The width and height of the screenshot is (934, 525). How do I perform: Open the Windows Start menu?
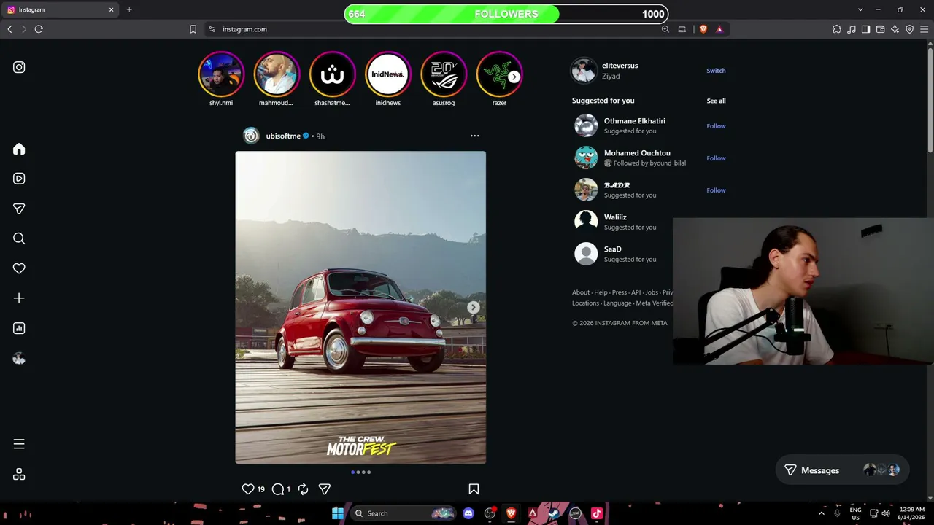[337, 513]
